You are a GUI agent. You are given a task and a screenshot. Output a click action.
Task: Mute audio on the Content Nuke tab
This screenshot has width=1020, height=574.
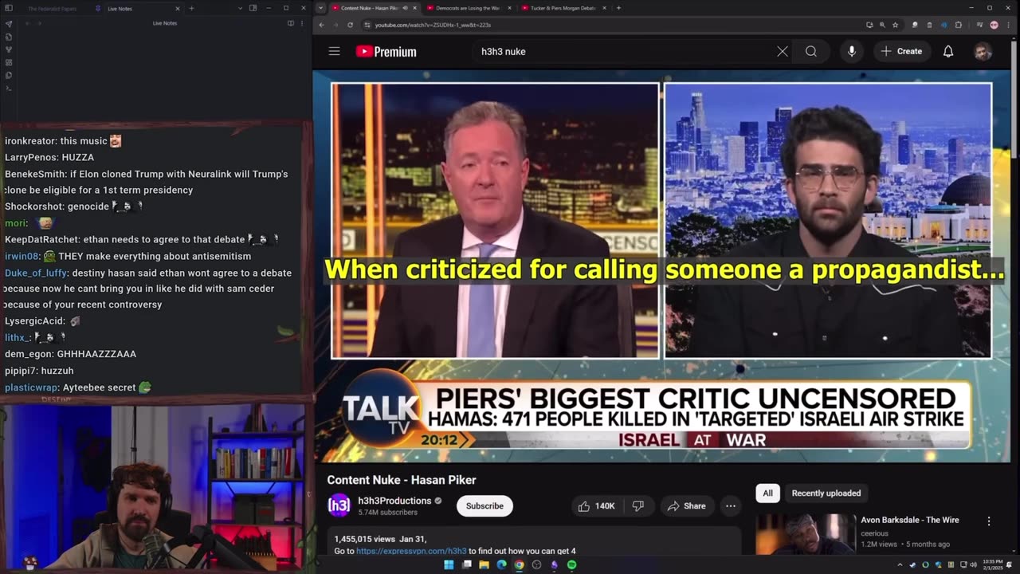405,8
